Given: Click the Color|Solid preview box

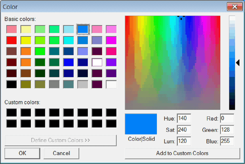Looking at the screenshot, I should click(141, 124).
